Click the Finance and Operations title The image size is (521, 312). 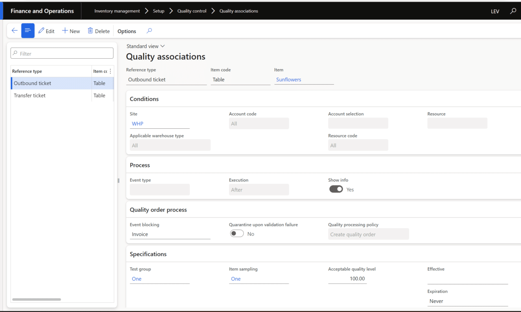[x=42, y=11]
